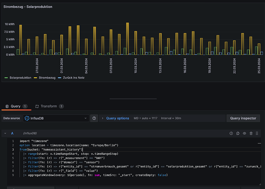The height and width of the screenshot is (189, 265).
Task: Click the "Europe/Berlin" timezone string
Action: click(104, 145)
